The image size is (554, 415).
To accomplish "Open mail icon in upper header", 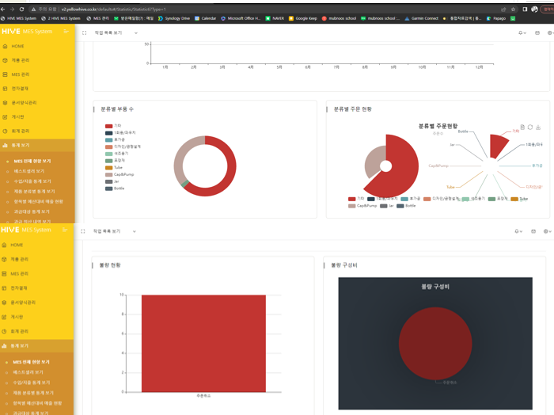I will pyautogui.click(x=537, y=33).
